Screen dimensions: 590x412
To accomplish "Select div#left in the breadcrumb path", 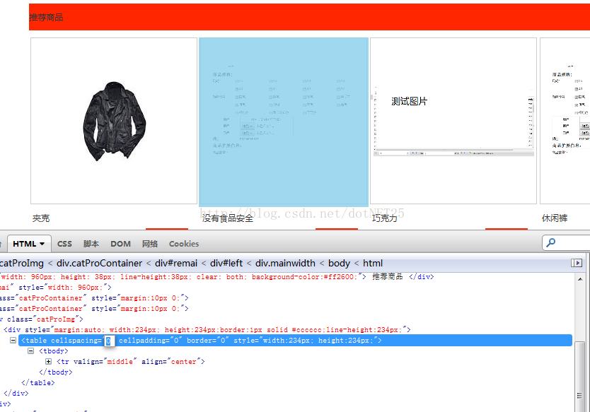I will [x=226, y=263].
